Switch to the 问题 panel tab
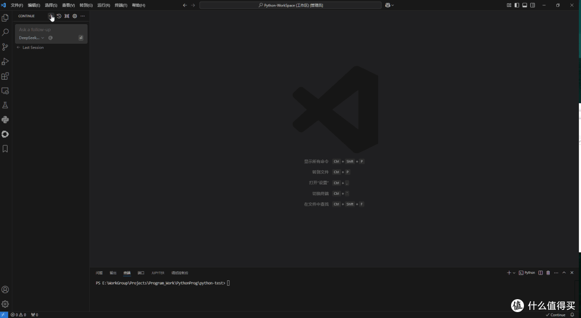 99,273
